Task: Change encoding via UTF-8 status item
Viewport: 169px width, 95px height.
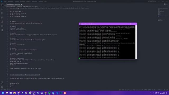Action: tap(145, 90)
